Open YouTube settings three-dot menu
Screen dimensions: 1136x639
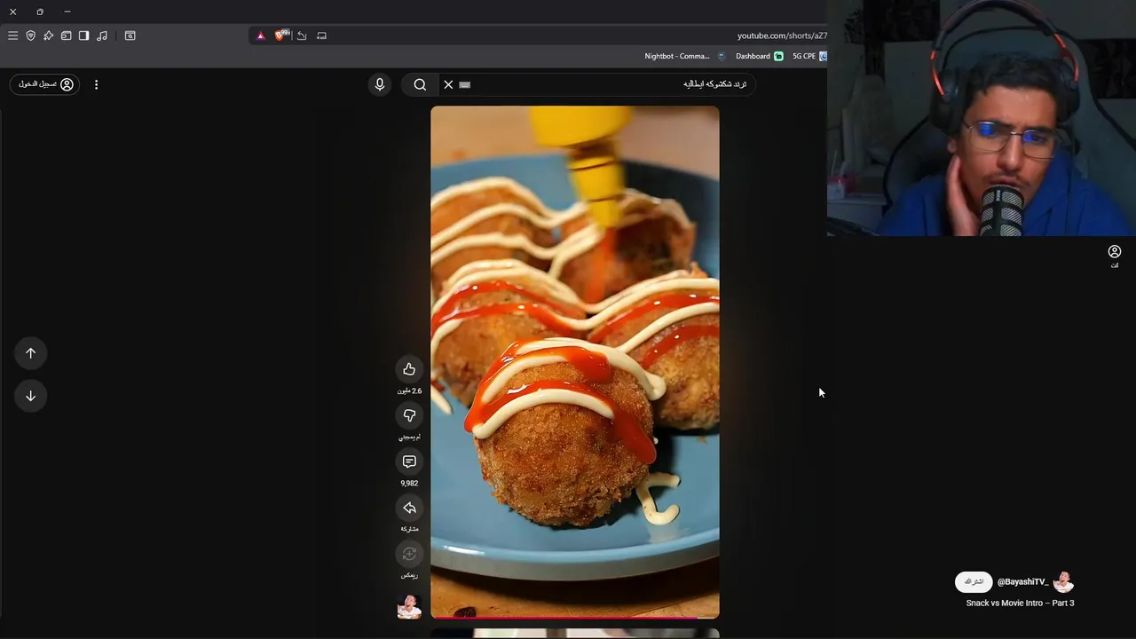(x=96, y=84)
